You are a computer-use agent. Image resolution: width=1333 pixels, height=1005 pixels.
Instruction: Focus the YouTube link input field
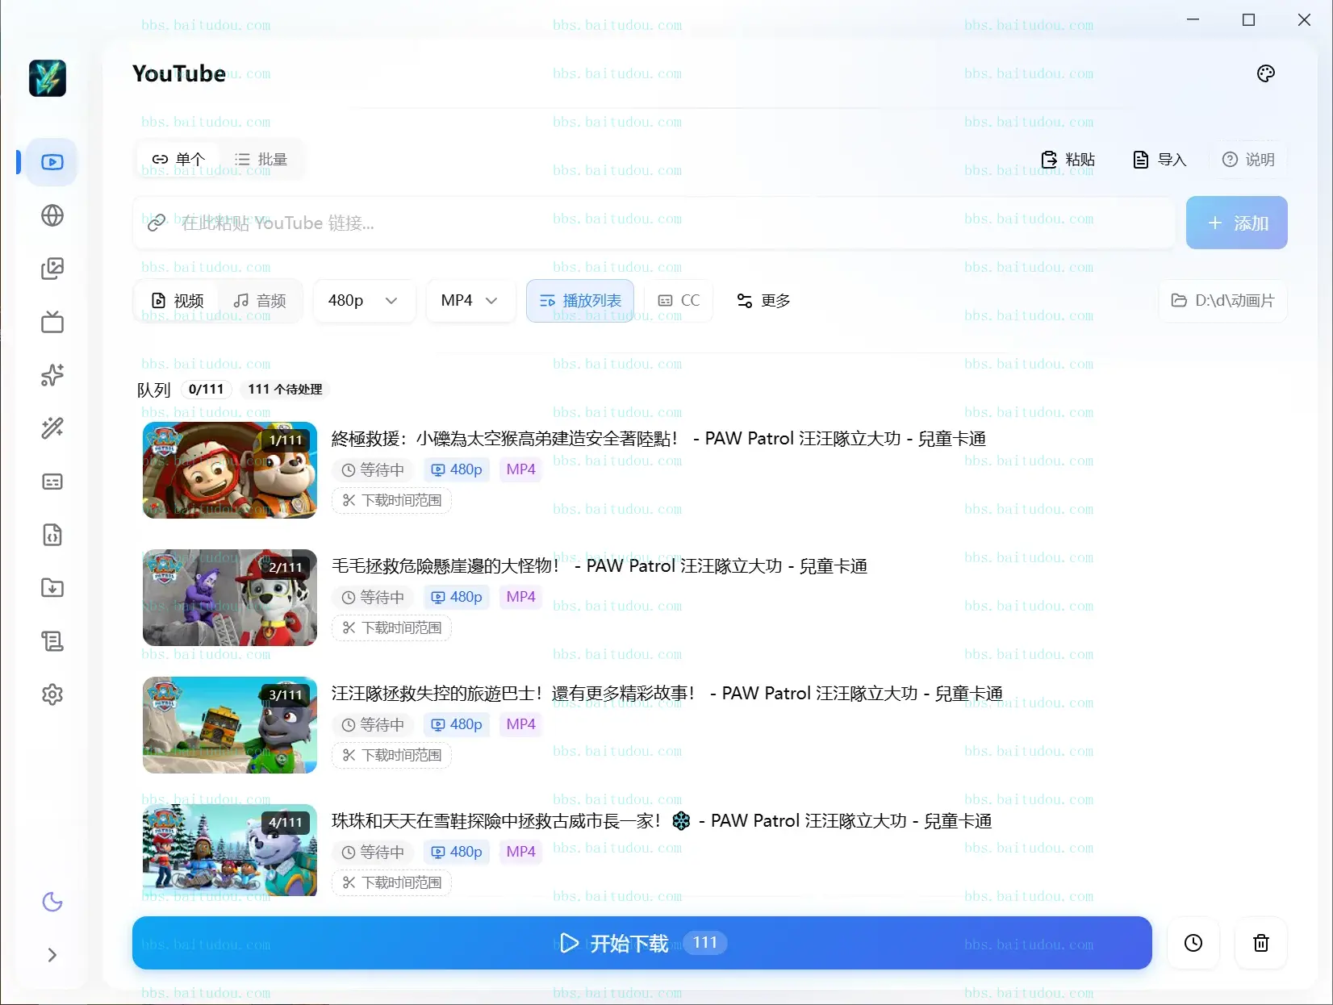click(x=654, y=223)
